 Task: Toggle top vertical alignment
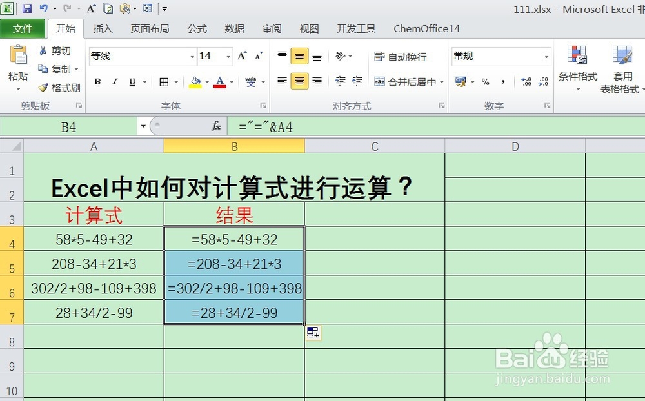click(x=283, y=56)
